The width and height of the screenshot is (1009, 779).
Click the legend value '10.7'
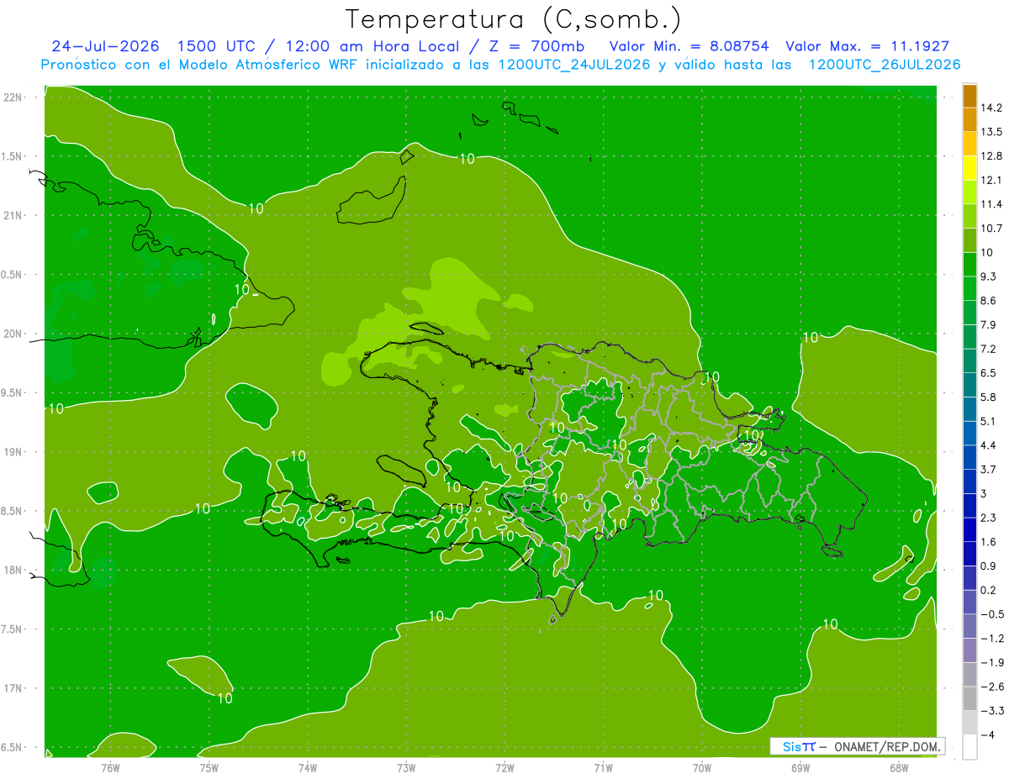992,229
